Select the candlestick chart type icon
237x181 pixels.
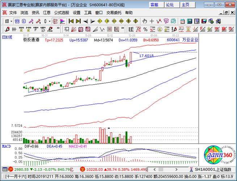45,21
